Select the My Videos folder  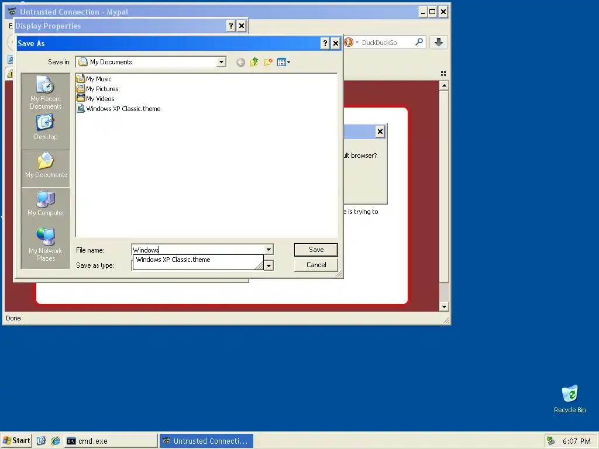95,99
